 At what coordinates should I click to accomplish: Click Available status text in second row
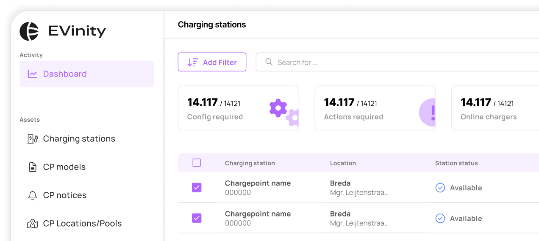[466, 219]
